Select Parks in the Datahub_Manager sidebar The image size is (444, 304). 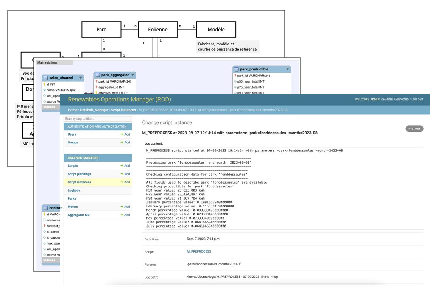[x=72, y=198]
